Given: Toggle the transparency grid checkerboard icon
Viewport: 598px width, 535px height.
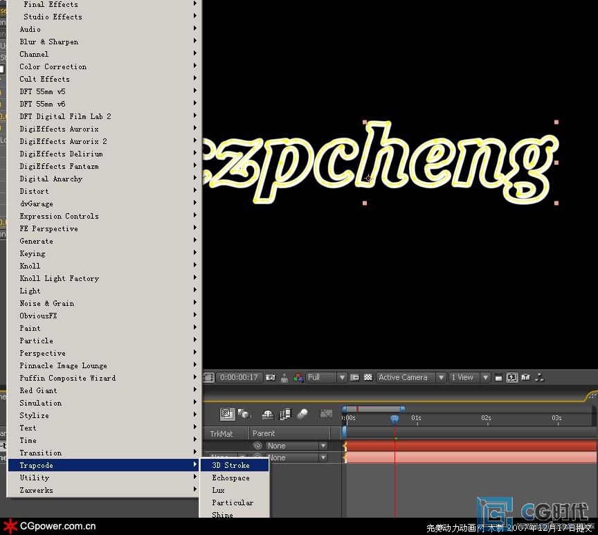Looking at the screenshot, I should point(368,377).
